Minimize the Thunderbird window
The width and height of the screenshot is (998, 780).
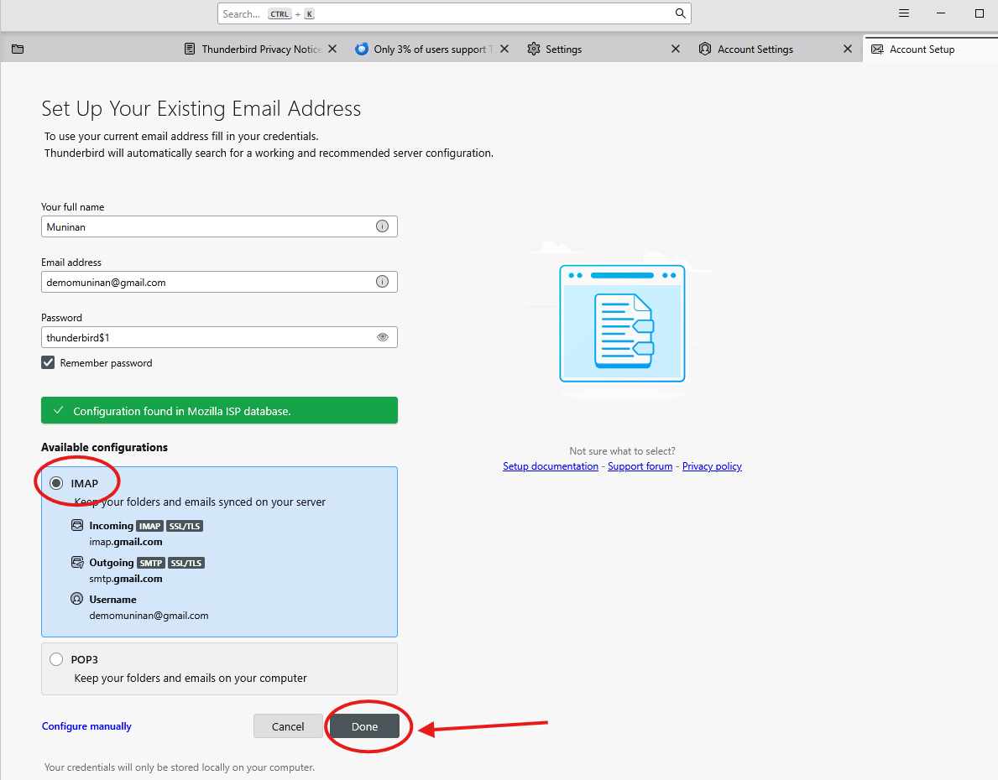[942, 13]
